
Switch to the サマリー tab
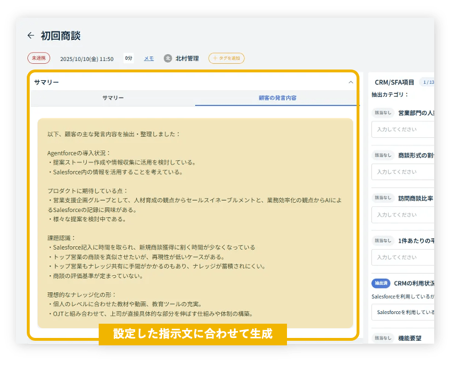coord(113,98)
